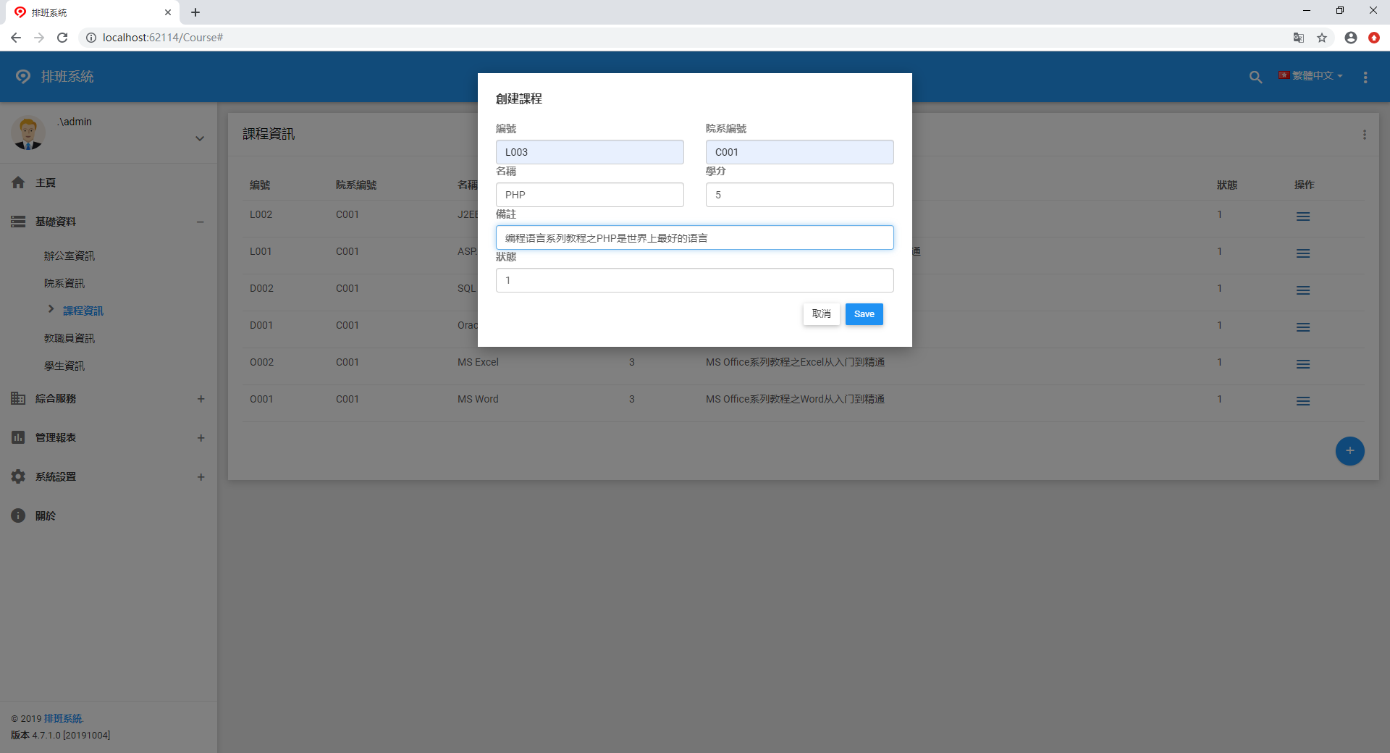Open the action menu for row L002

pyautogui.click(x=1303, y=216)
